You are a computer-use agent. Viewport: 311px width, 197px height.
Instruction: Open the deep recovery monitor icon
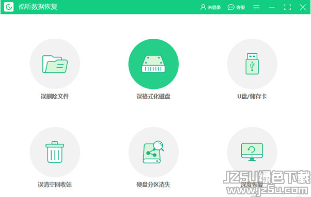[x=252, y=152]
